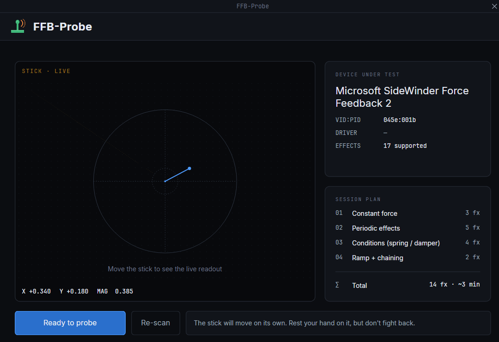Click the 5 fx count for Periodic effects
Image resolution: width=499 pixels, height=342 pixels.
(472, 227)
